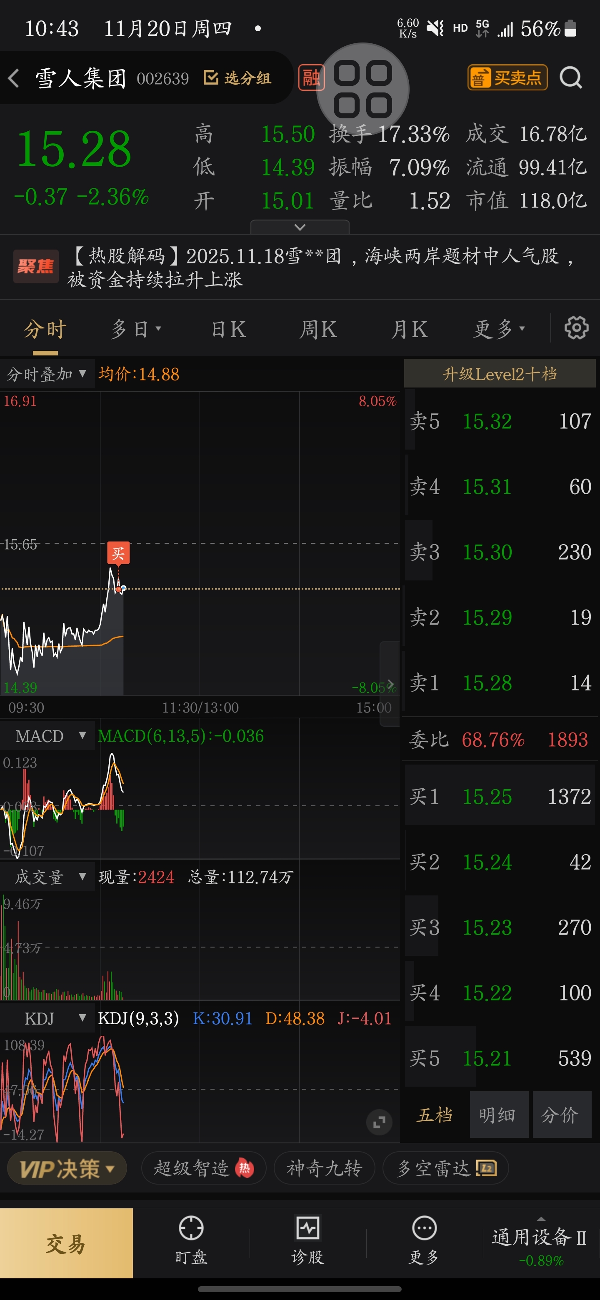Select buy row 买4 at 15.22
600x1300 pixels.
click(500, 992)
